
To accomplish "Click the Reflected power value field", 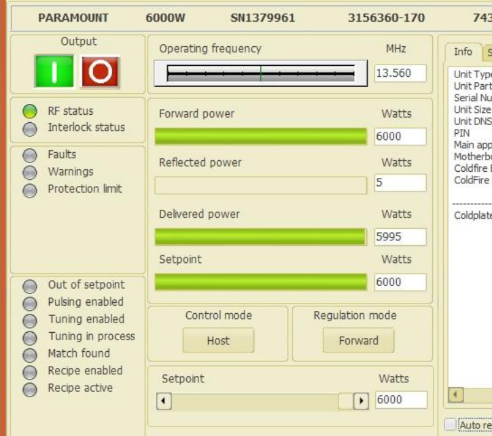I will click(x=400, y=183).
